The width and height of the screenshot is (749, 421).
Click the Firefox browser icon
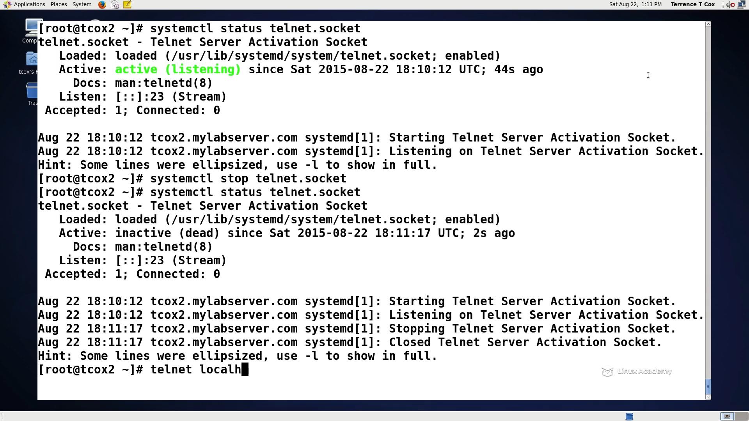(102, 4)
